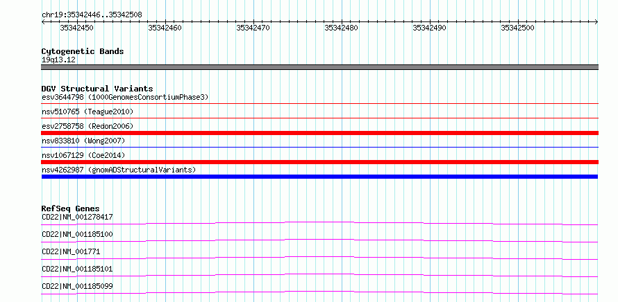Click the gray 19q13.12 cytoband bar
This screenshot has height=302, width=618.
pyautogui.click(x=319, y=67)
